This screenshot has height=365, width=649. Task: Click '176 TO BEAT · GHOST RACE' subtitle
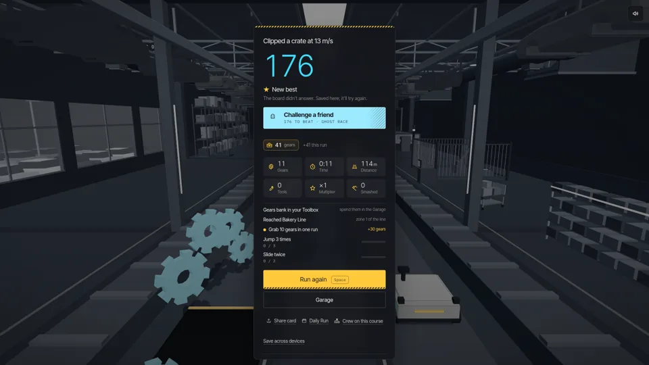[x=316, y=122]
